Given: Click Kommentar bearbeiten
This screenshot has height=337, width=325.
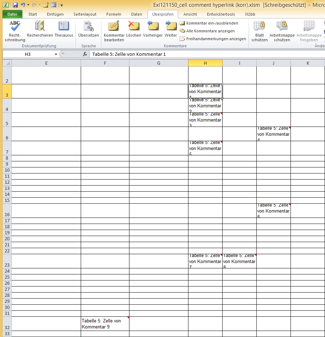Looking at the screenshot, I should click(114, 31).
